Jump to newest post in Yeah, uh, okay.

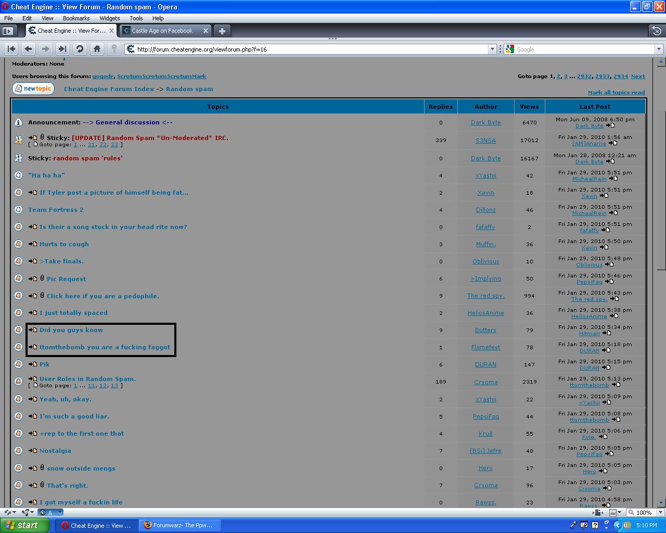pos(33,399)
